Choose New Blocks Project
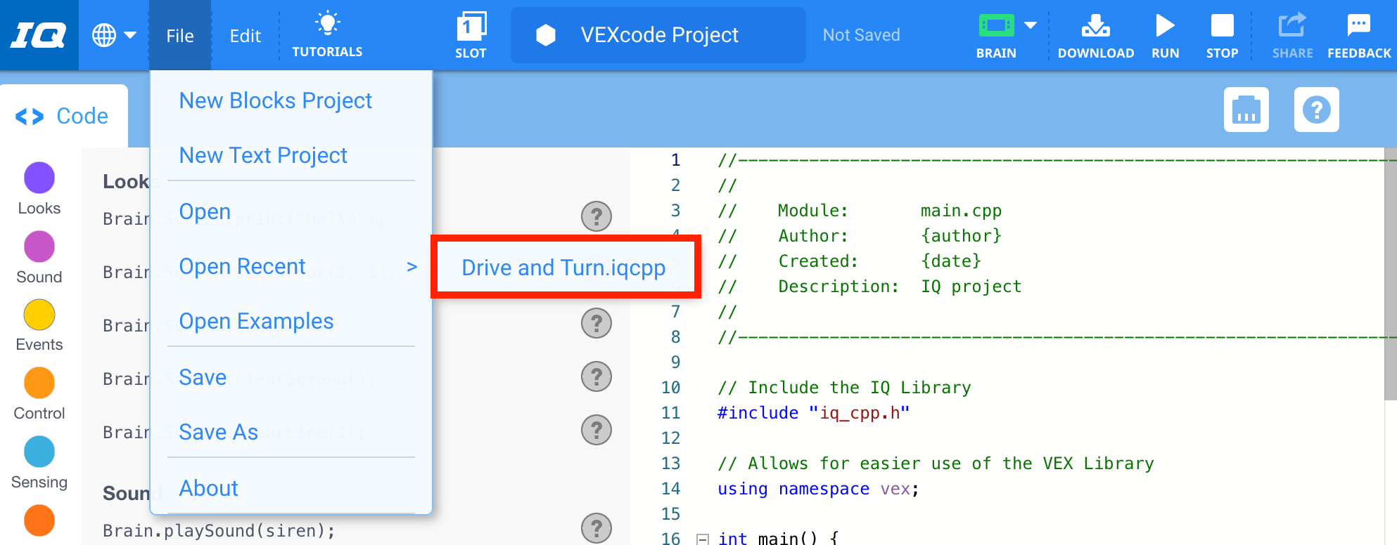 (x=276, y=100)
